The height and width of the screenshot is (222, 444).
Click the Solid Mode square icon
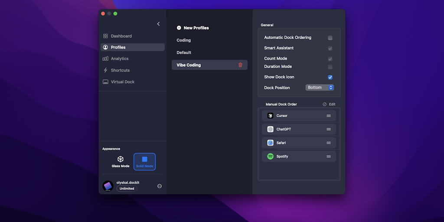coord(144,159)
